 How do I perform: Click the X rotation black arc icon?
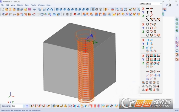pos(148,24)
